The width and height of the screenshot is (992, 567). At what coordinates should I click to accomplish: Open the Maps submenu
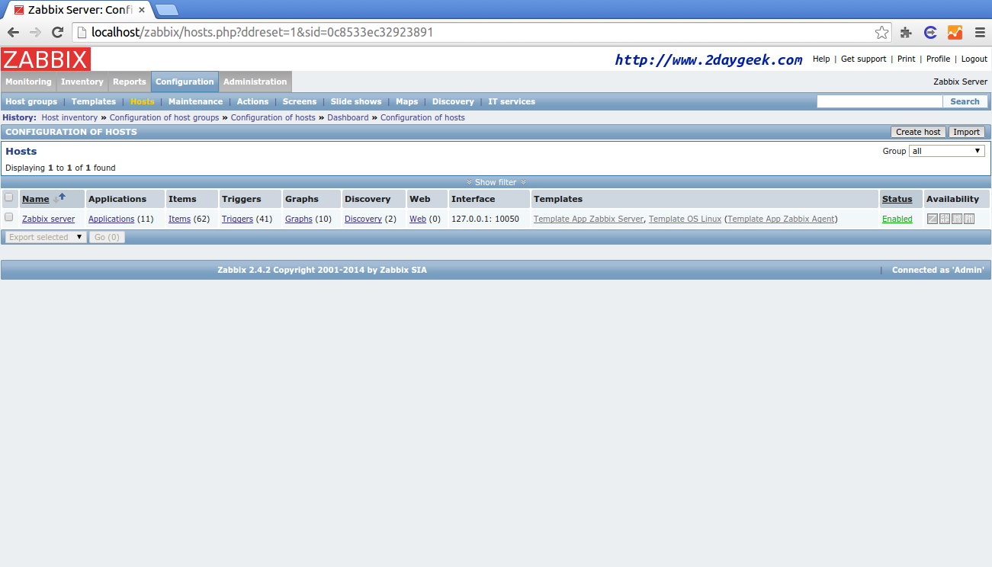click(407, 101)
